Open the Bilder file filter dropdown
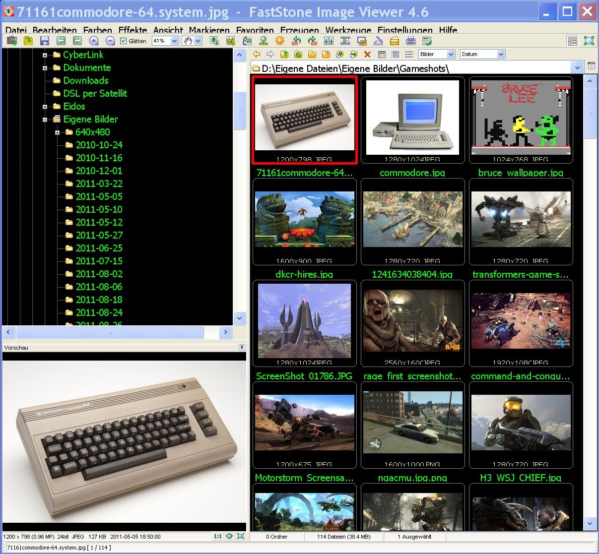Screen dimensions: 599x554 pyautogui.click(x=451, y=55)
